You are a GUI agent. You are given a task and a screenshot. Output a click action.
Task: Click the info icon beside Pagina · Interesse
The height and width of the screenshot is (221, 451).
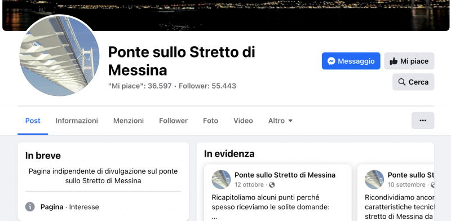pyautogui.click(x=30, y=206)
